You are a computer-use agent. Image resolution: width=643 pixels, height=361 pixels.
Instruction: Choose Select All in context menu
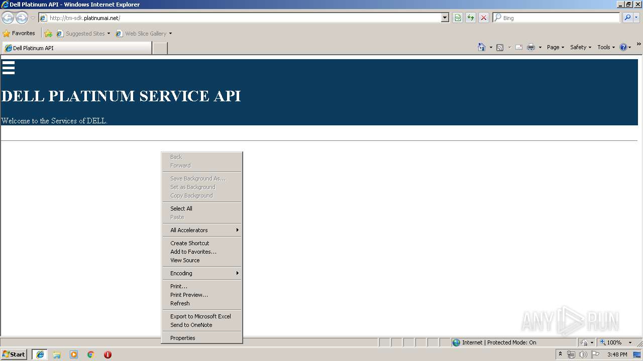coord(202,209)
